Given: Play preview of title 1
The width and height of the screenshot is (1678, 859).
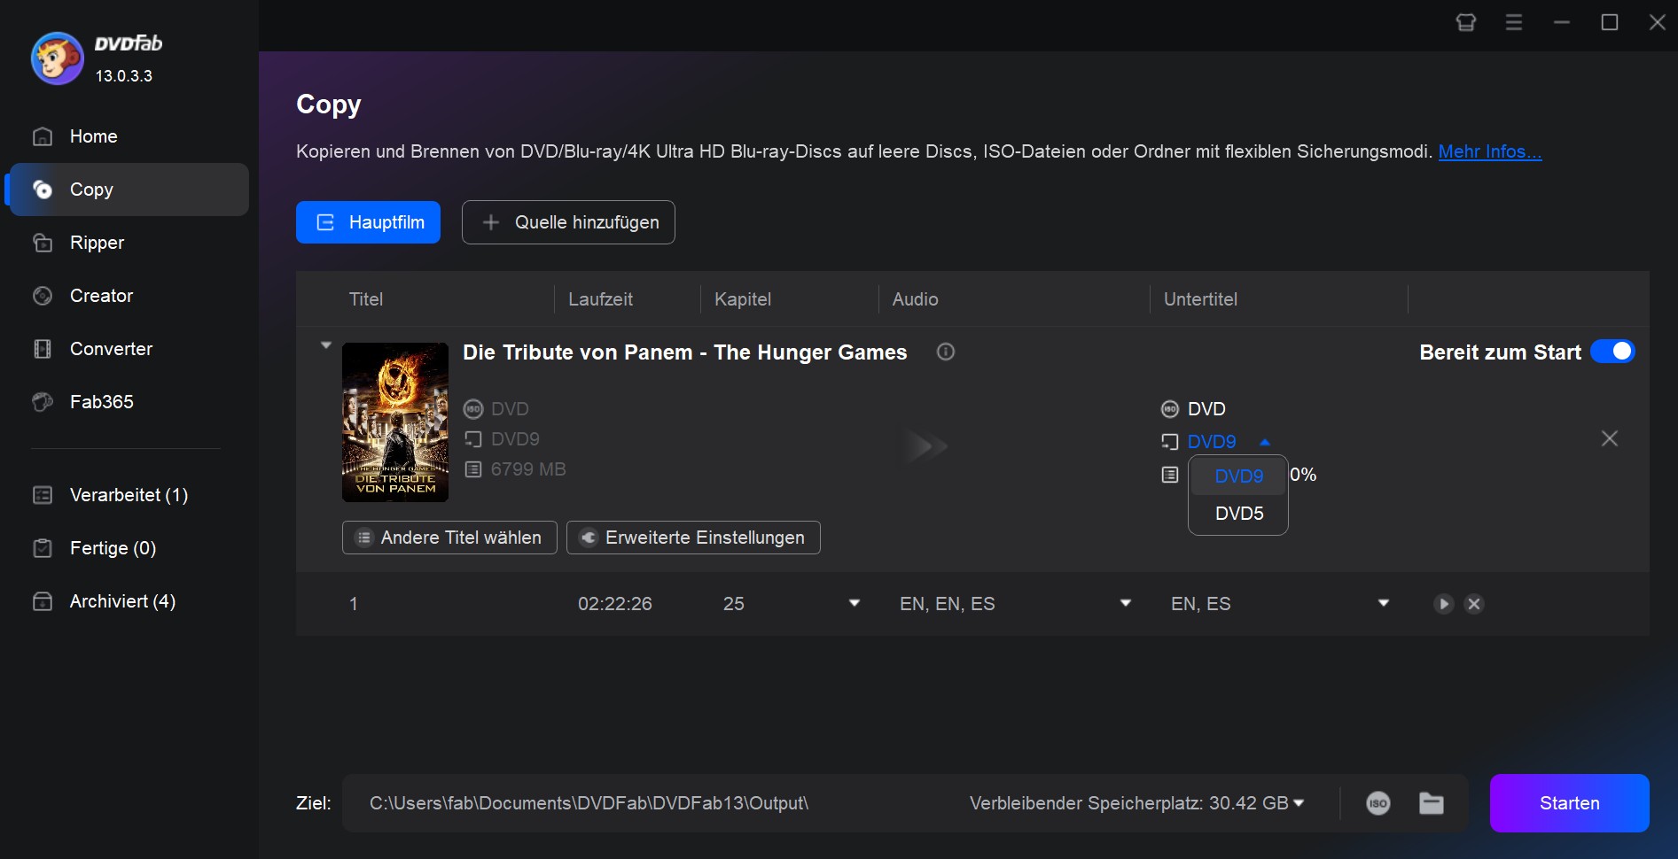Looking at the screenshot, I should [x=1444, y=604].
